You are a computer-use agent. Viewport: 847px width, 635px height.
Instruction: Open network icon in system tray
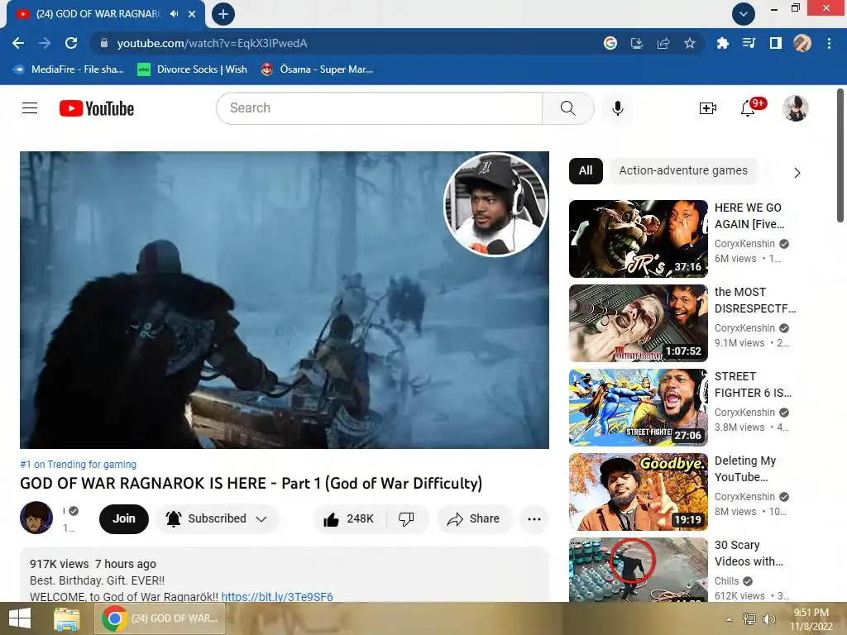[749, 618]
